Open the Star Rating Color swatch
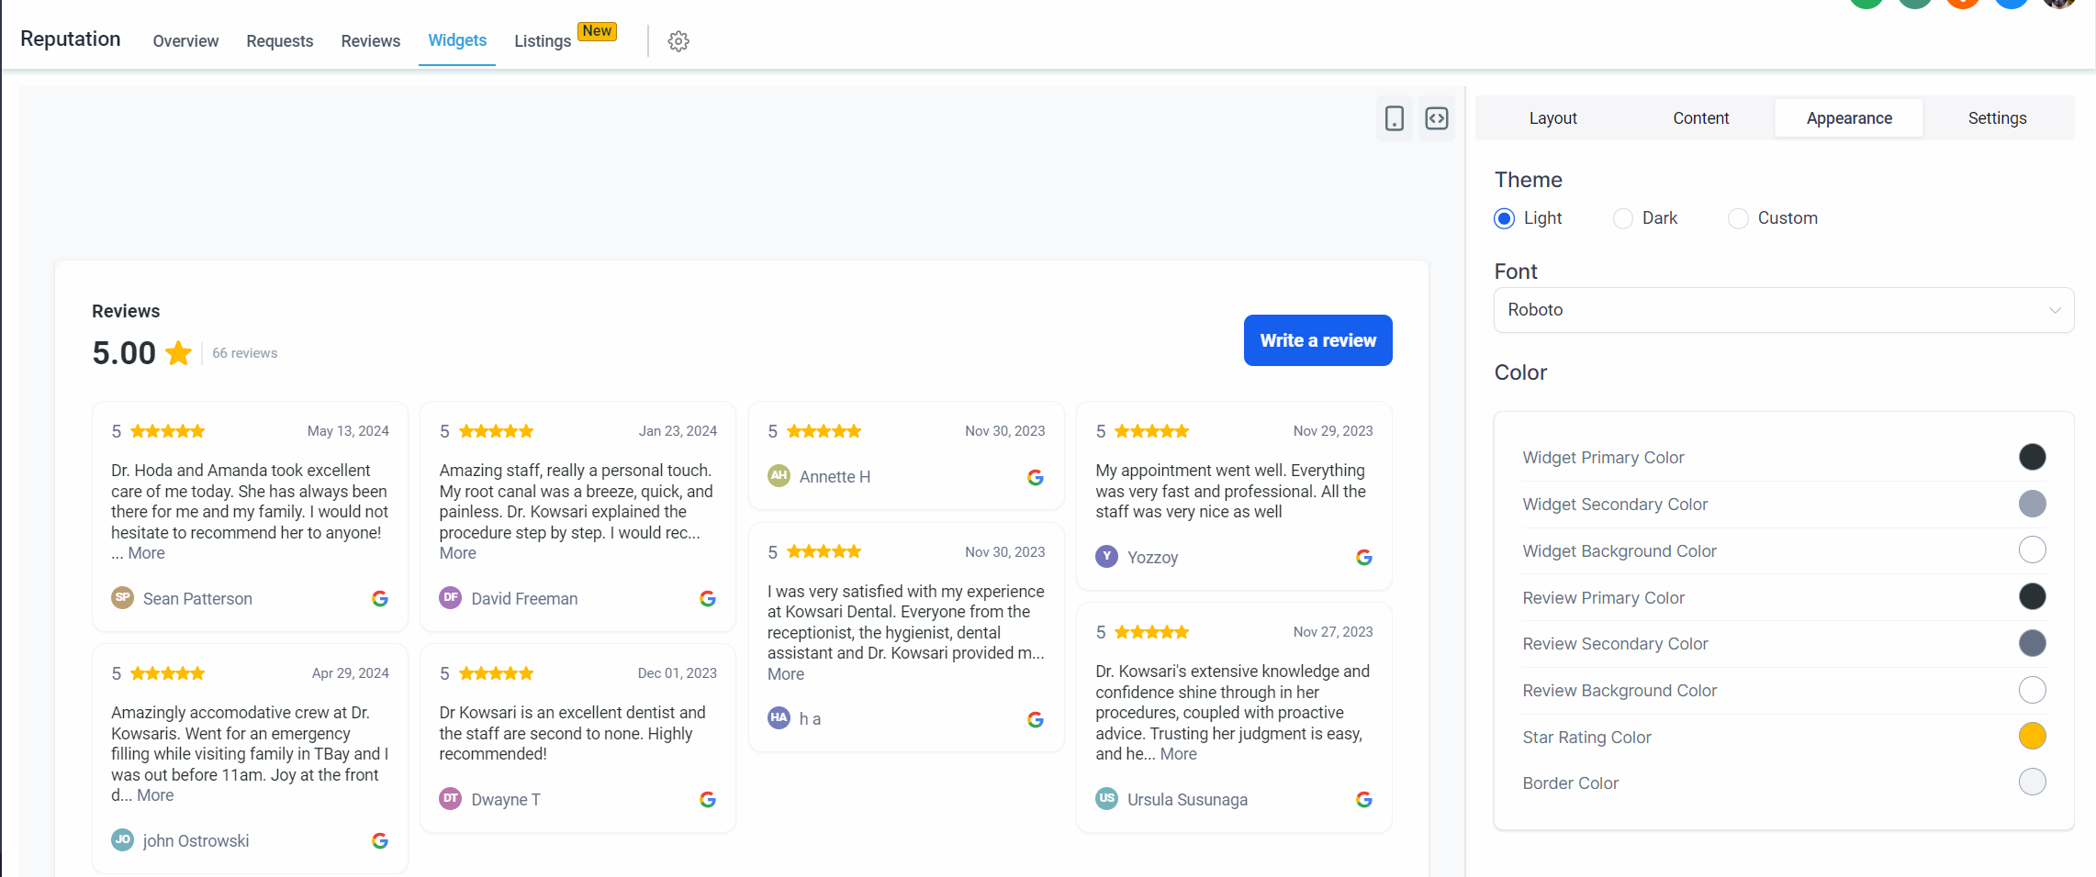 tap(2032, 736)
